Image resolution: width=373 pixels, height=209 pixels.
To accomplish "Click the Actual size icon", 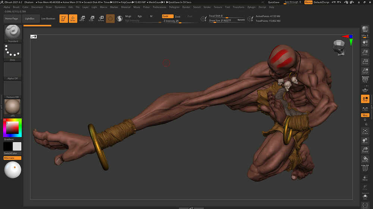I will [x=365, y=62].
